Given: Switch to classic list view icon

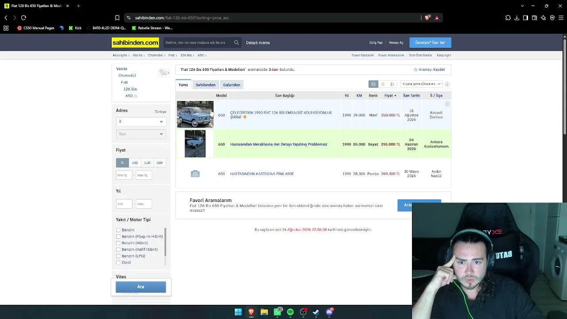Looking at the screenshot, I should tap(373, 84).
